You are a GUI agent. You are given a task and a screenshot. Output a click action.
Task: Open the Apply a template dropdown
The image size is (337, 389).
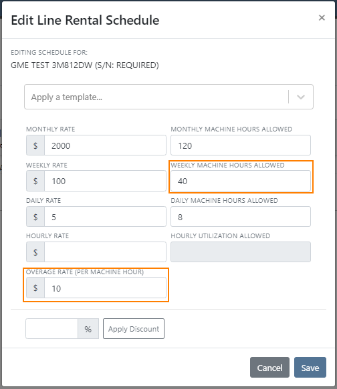pos(168,97)
